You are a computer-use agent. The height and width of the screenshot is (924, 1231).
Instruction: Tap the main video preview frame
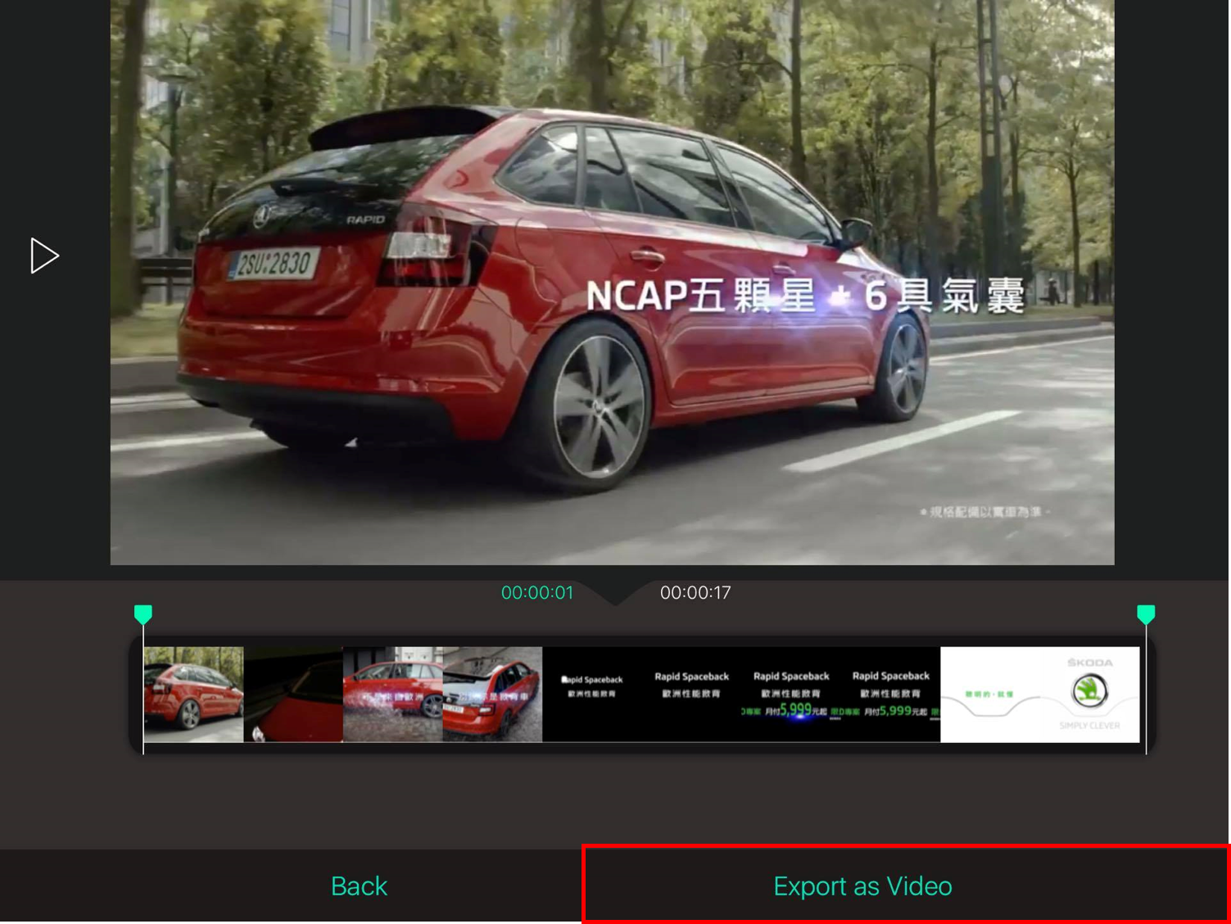[613, 282]
